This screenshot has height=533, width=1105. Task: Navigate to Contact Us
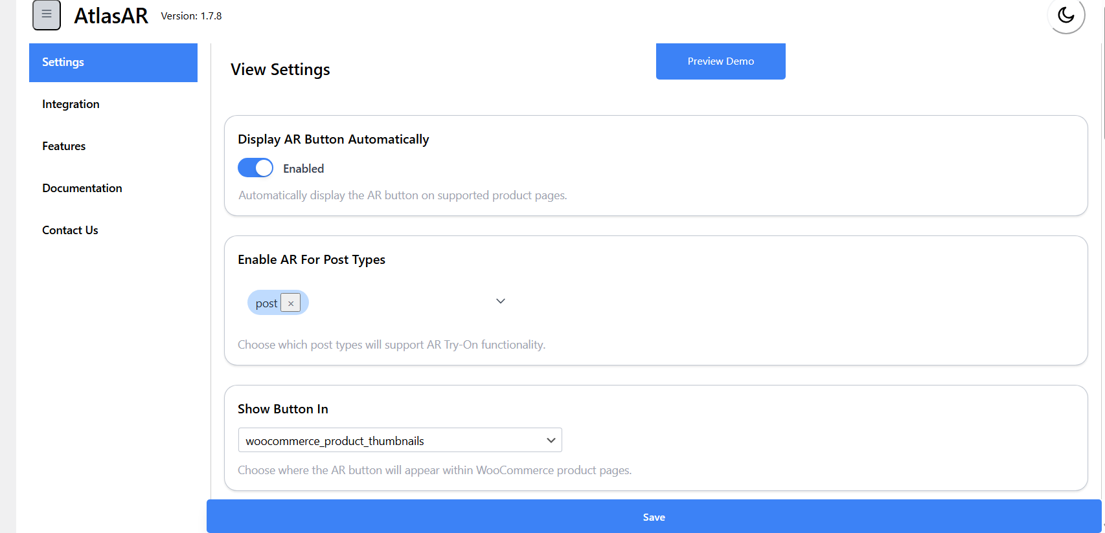[x=70, y=230]
